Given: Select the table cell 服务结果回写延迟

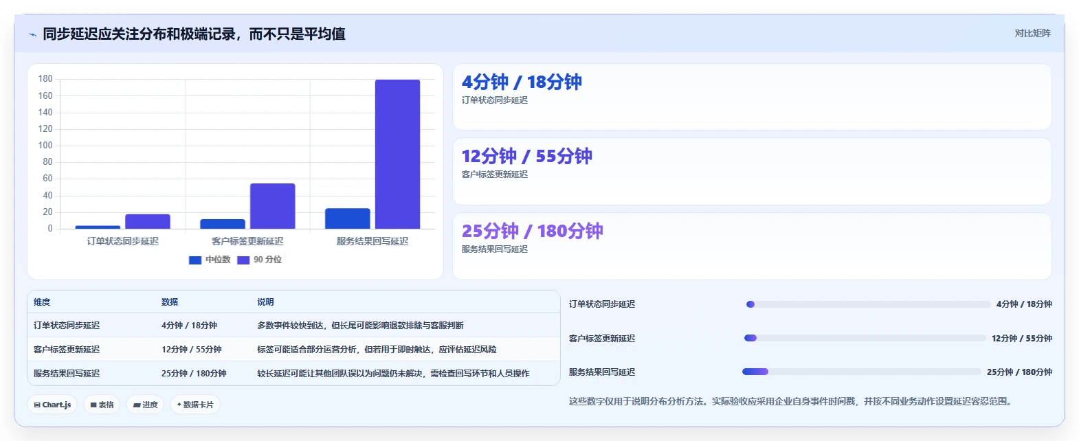Looking at the screenshot, I should coord(67,374).
